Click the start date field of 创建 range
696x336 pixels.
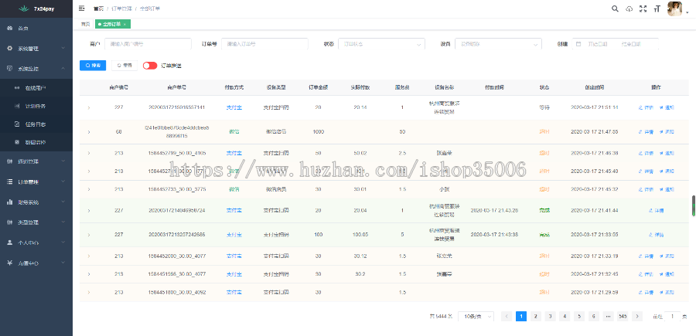598,44
